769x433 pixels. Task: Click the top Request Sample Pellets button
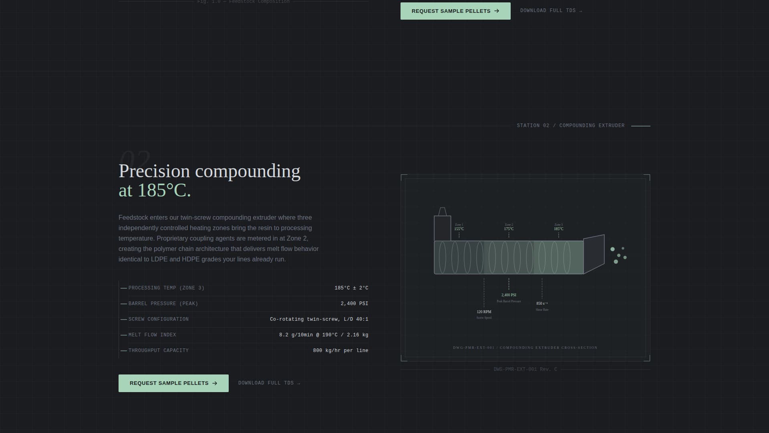tap(455, 11)
